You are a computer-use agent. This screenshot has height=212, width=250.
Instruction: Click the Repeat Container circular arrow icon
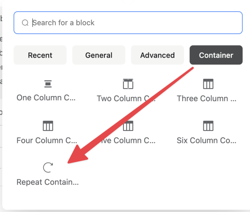48,167
